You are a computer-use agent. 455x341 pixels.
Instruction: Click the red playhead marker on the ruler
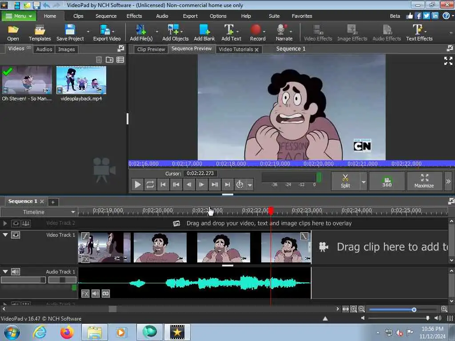(271, 210)
